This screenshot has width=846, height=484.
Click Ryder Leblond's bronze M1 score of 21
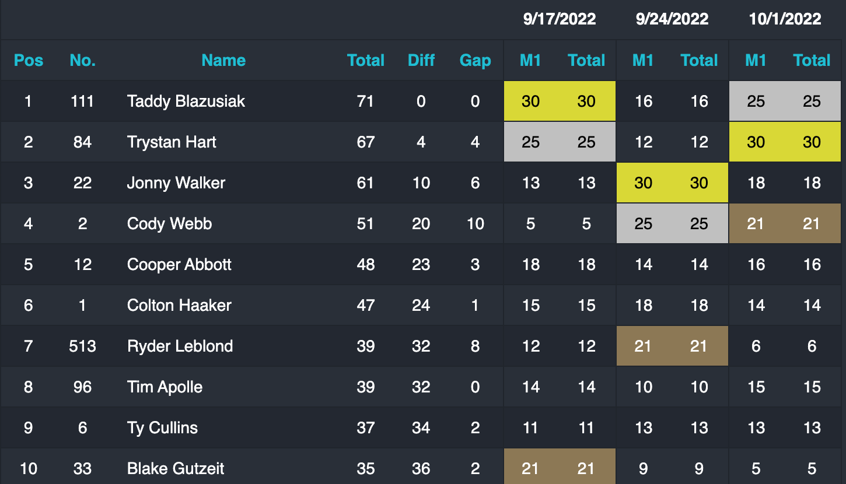point(643,346)
